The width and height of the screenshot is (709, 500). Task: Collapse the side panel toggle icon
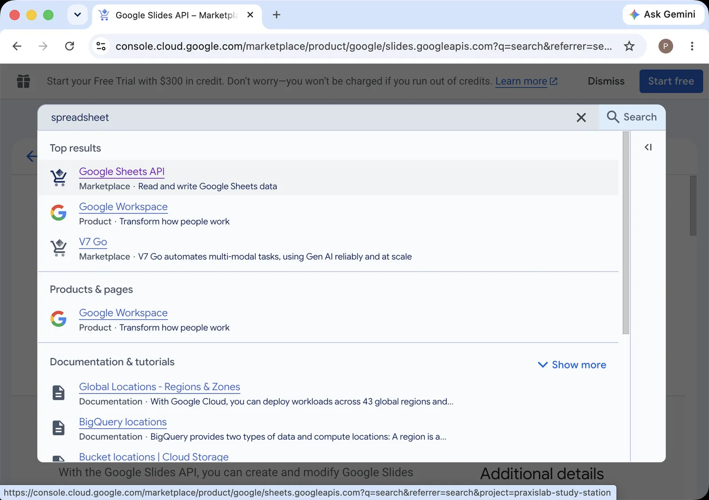[648, 147]
